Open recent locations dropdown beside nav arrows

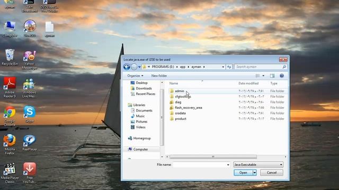pos(139,67)
